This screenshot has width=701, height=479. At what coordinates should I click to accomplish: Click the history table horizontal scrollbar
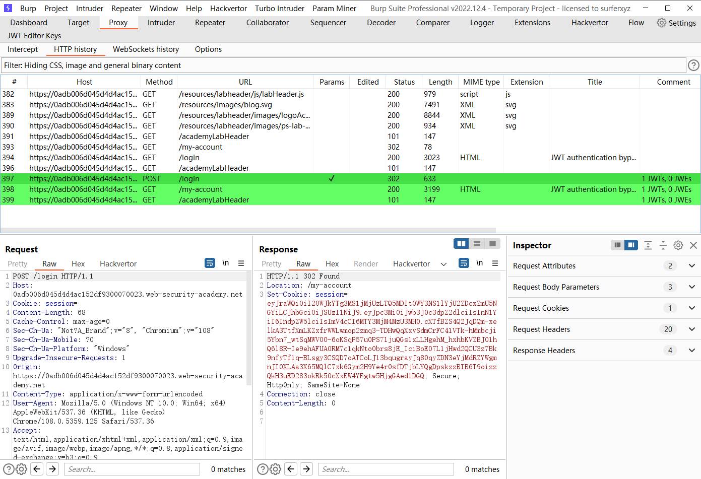[x=248, y=230]
